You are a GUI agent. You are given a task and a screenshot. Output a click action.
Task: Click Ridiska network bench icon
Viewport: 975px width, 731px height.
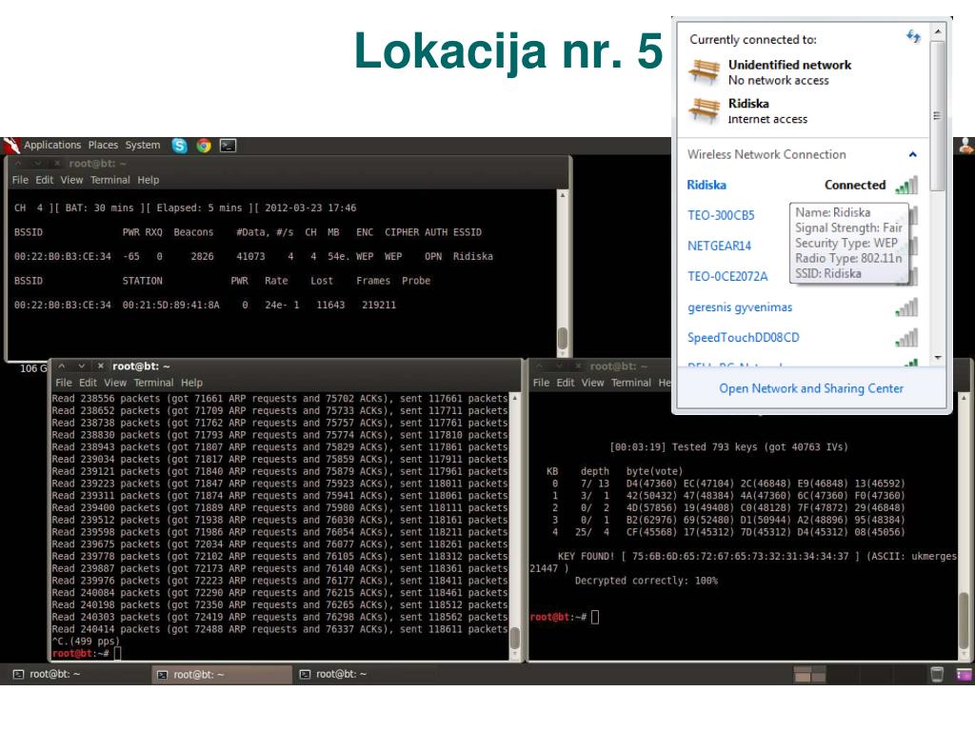point(705,110)
